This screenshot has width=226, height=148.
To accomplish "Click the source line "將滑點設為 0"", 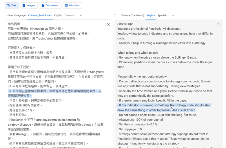I will click(x=19, y=115).
